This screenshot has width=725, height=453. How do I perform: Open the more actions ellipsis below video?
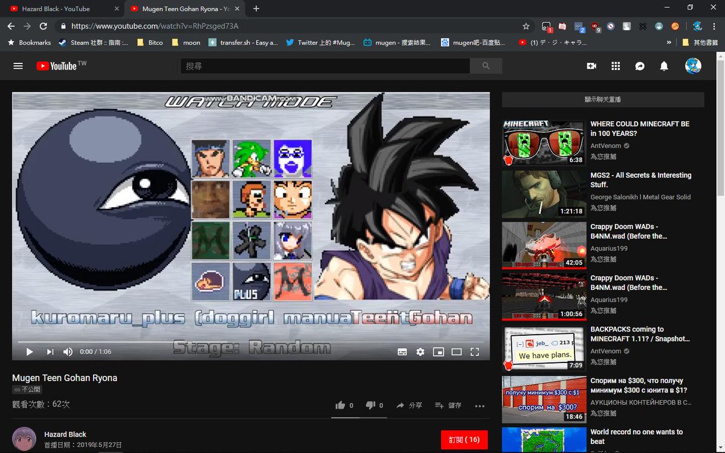(480, 406)
